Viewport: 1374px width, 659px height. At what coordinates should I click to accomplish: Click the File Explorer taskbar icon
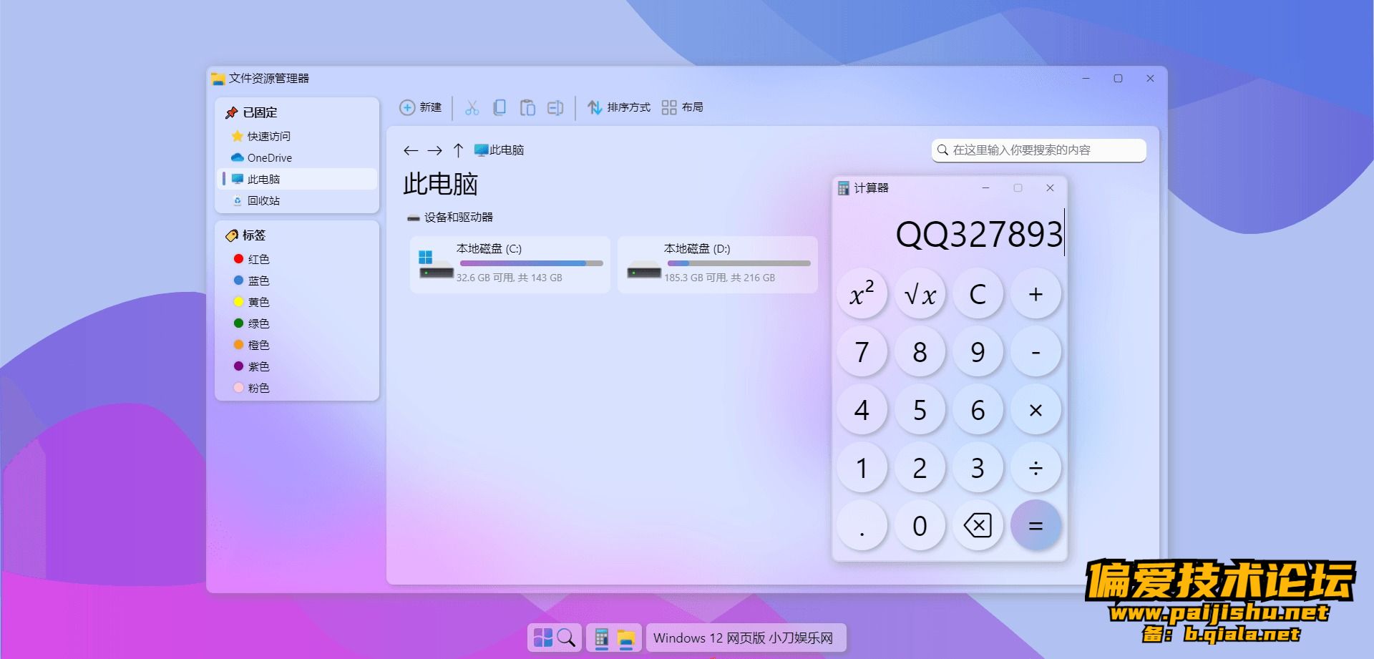626,638
